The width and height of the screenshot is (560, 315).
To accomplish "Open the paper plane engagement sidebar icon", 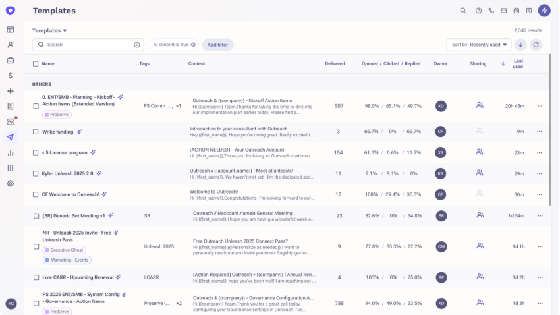I will point(11,138).
